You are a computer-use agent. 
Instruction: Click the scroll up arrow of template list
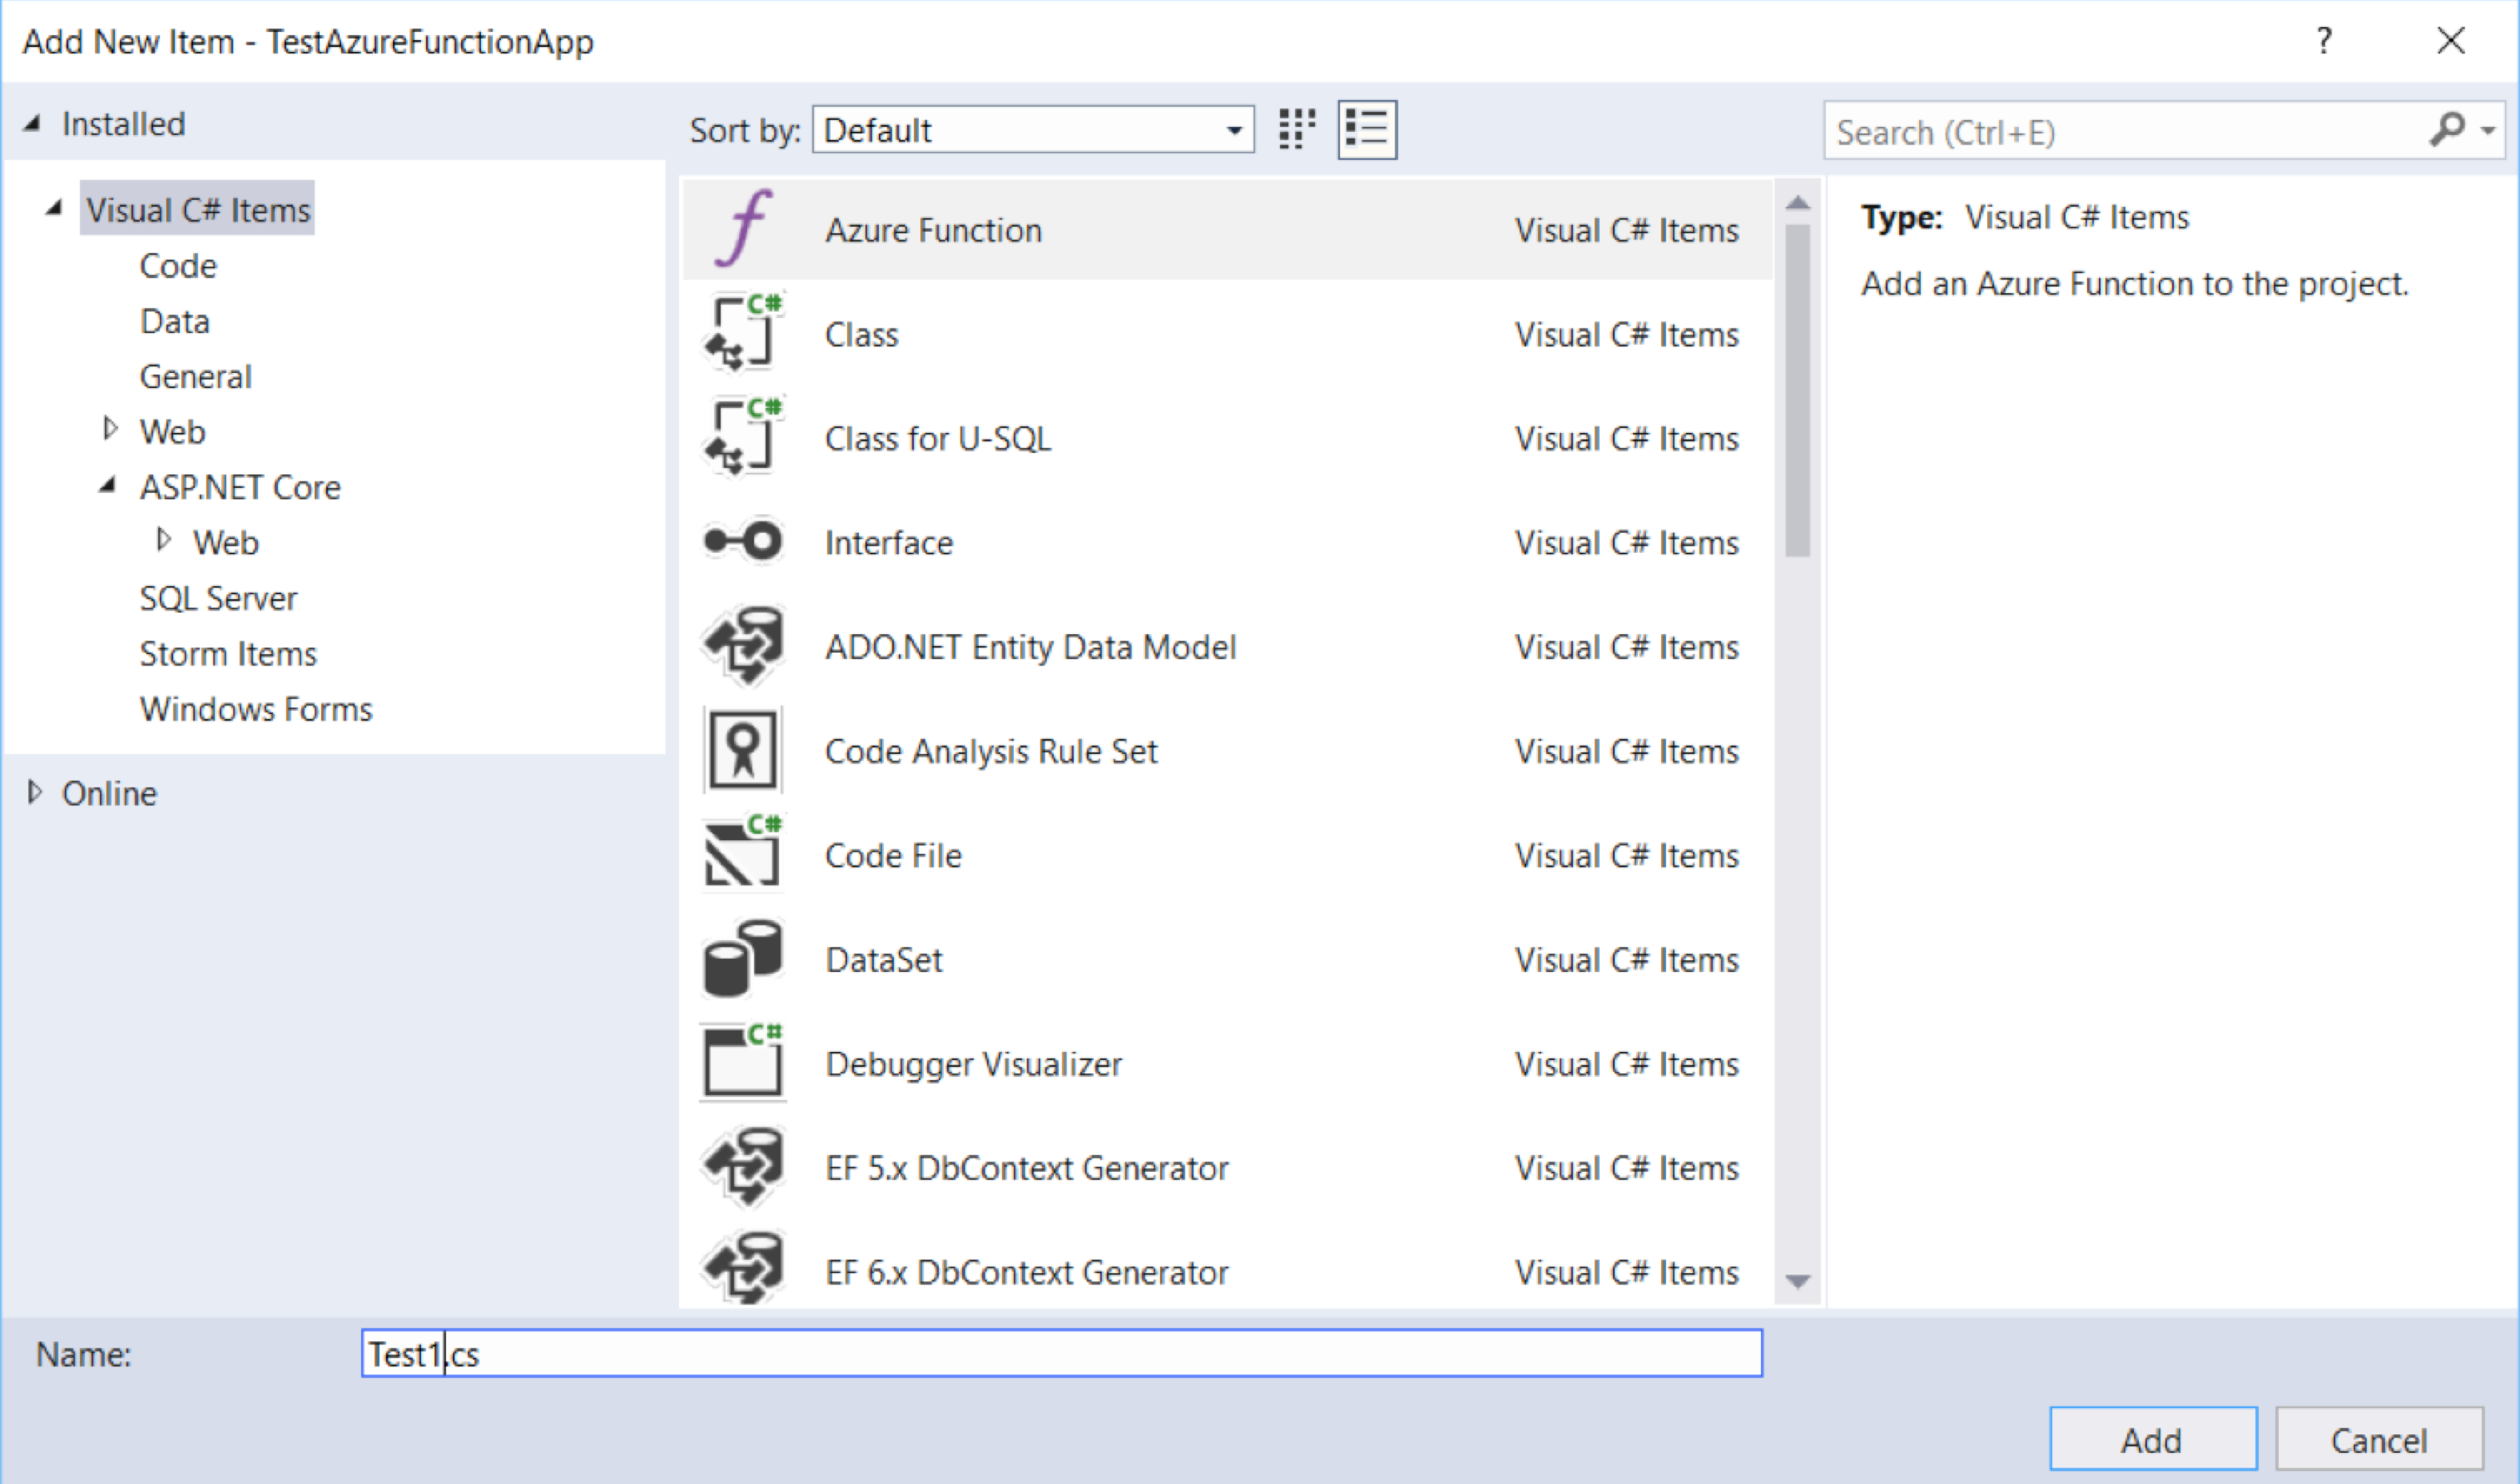point(1797,203)
